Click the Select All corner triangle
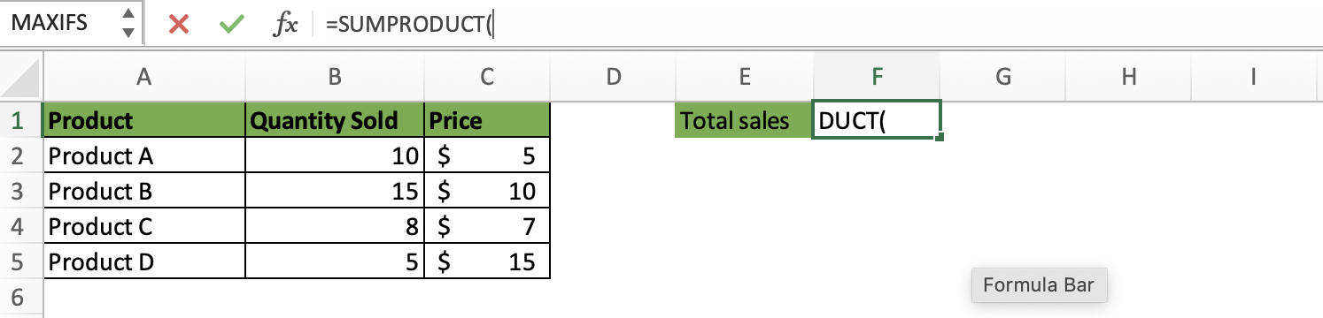This screenshot has height=318, width=1323. pyautogui.click(x=21, y=78)
